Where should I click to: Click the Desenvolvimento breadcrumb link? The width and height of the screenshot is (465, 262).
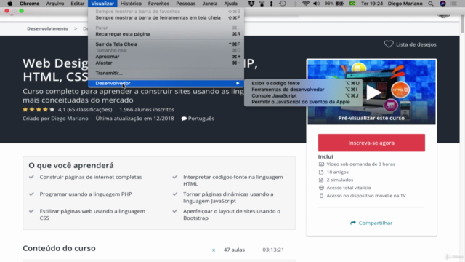click(x=47, y=28)
